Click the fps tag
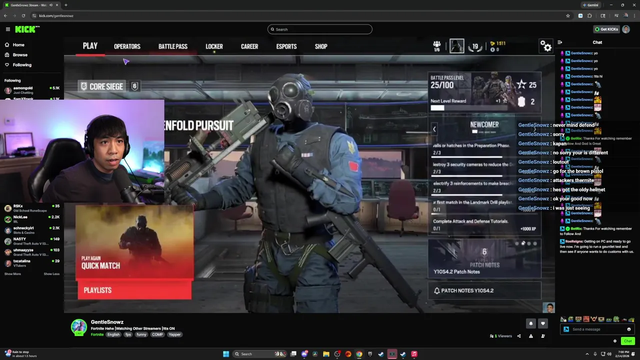 pos(128,334)
